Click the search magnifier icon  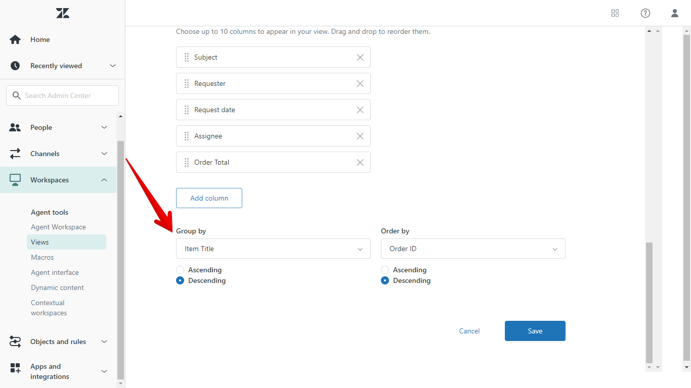(17, 95)
